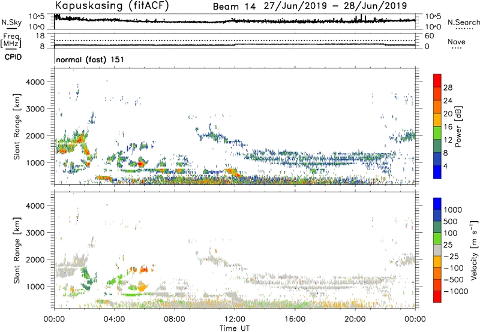This screenshot has height=332, width=480.
Task: Click the dotted line sample under 'N.Search'
Action: [x=464, y=29]
